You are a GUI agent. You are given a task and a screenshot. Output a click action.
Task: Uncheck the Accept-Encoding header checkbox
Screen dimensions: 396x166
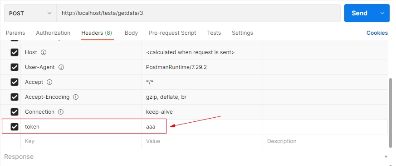point(15,97)
